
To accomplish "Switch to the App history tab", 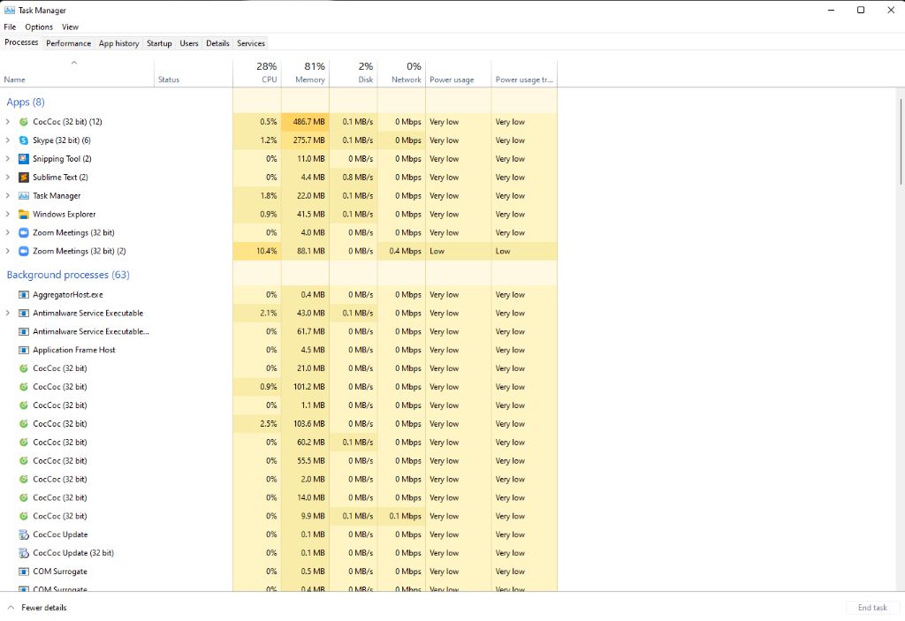I will pos(119,43).
